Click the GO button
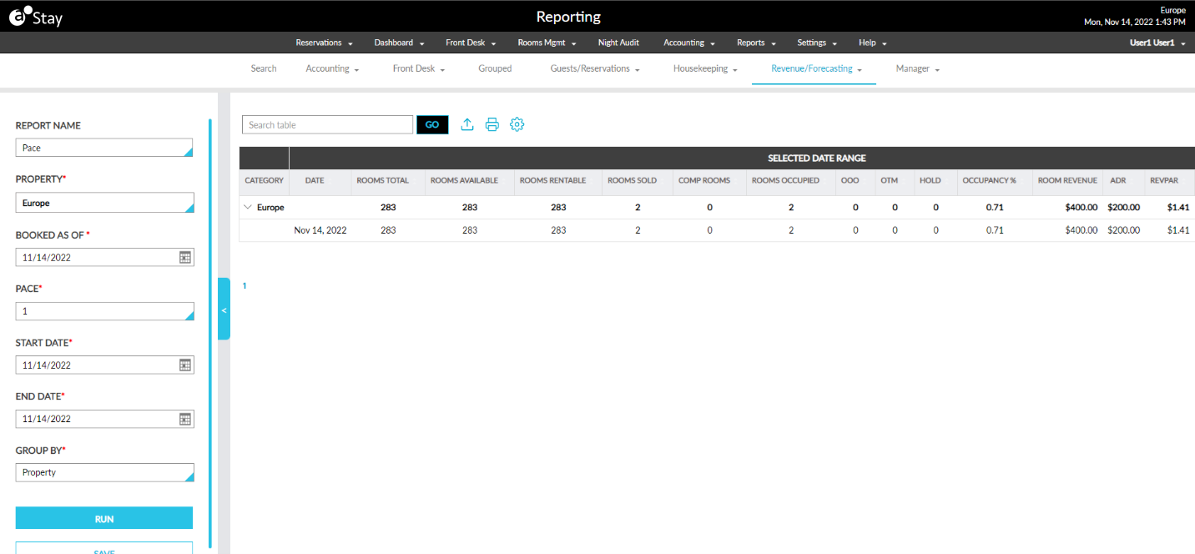Screen dimensions: 1195x554 click(432, 123)
